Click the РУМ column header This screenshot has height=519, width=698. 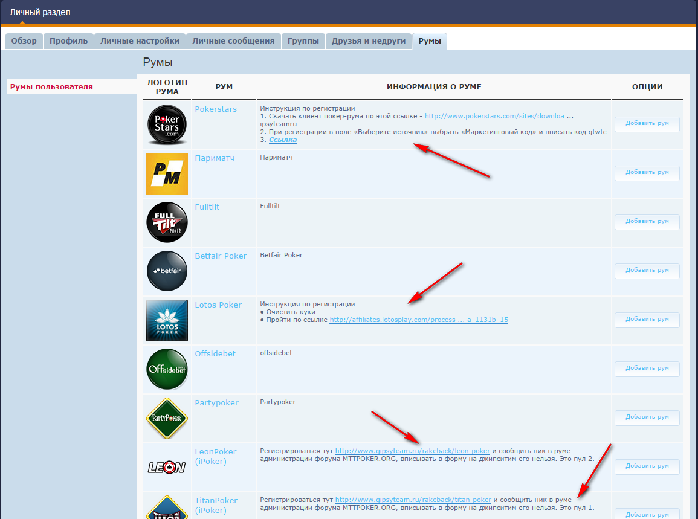[224, 87]
